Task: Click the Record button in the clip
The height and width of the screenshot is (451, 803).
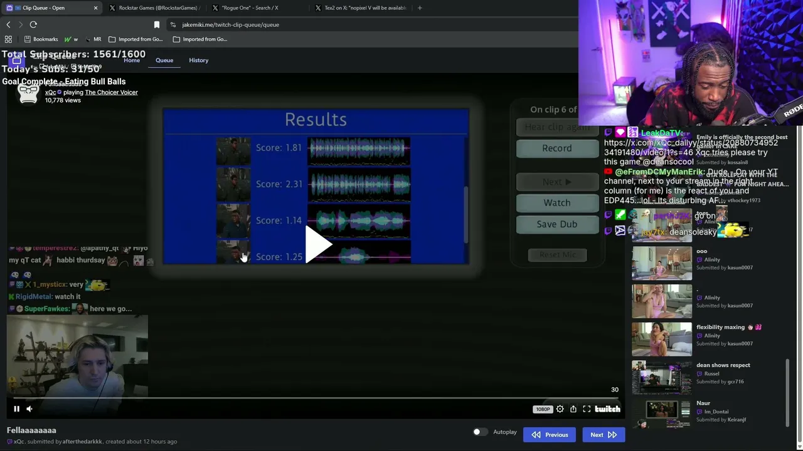Action: pos(557,148)
